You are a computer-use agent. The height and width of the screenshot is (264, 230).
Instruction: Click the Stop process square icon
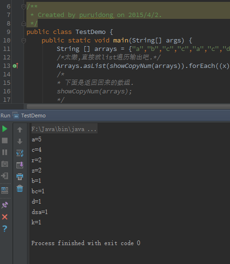pyautogui.click(x=5, y=140)
